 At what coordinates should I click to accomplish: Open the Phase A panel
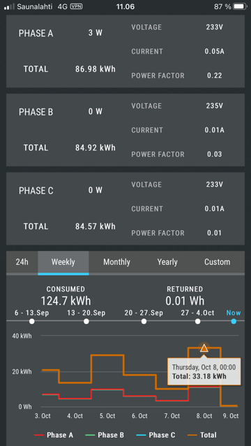(x=125, y=52)
